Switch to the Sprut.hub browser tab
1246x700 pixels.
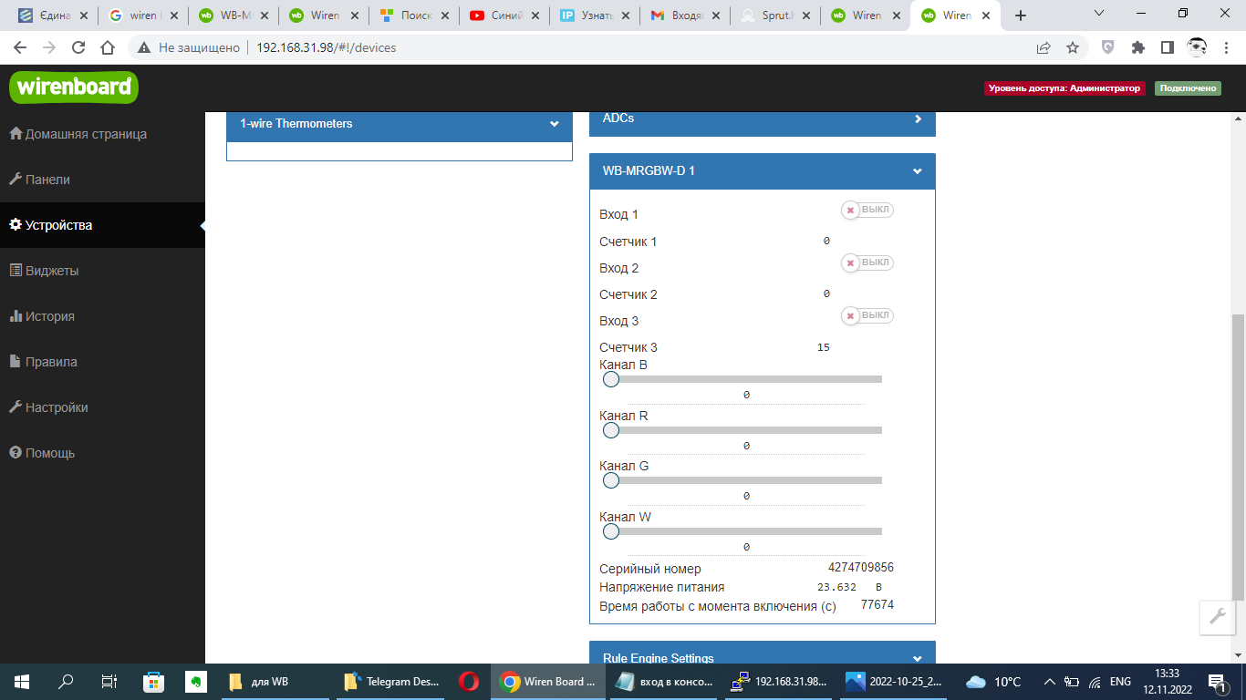774,15
